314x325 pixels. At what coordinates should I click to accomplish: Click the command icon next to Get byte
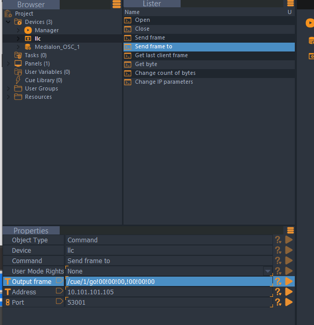click(128, 64)
